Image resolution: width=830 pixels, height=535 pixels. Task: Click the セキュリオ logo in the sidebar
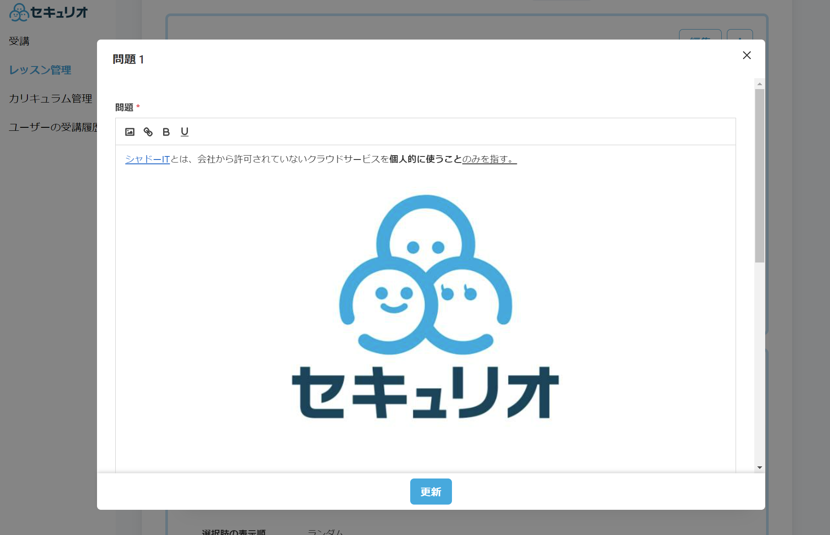pyautogui.click(x=48, y=12)
